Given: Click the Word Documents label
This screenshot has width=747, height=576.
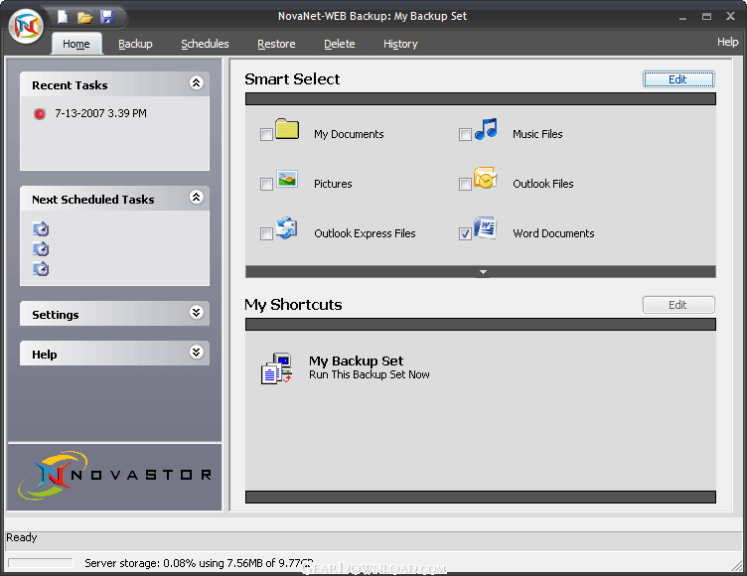Looking at the screenshot, I should (553, 233).
